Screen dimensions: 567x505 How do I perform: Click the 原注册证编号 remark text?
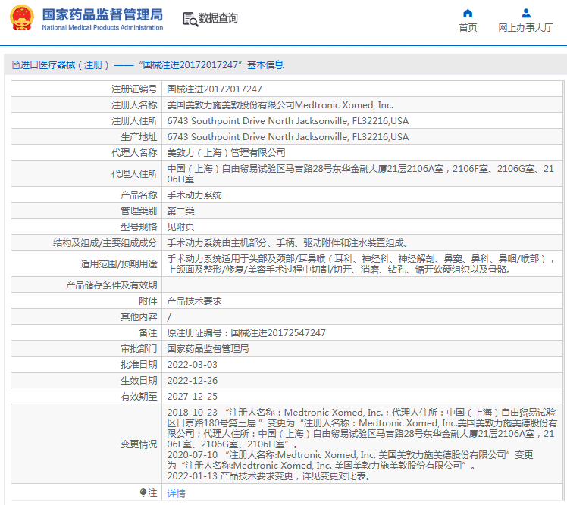[x=246, y=333]
